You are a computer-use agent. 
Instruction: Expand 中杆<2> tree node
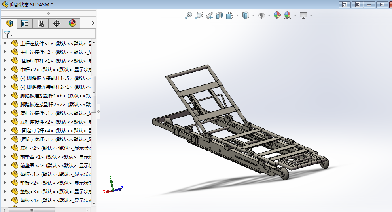pyautogui.click(x=5, y=69)
